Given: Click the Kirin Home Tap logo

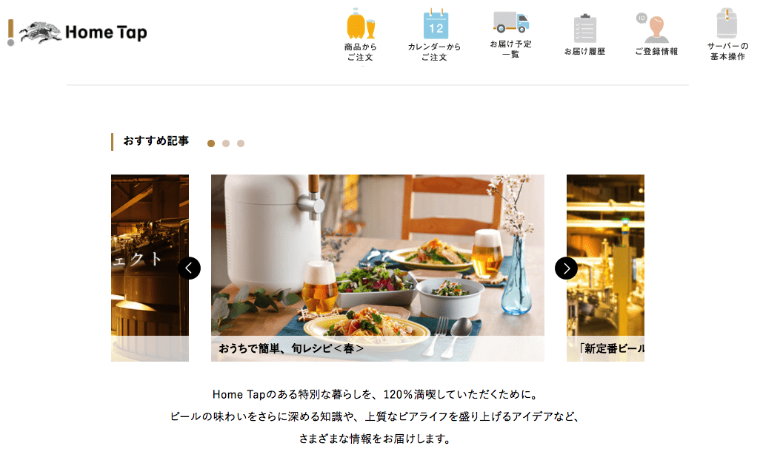Looking at the screenshot, I should pos(78,33).
